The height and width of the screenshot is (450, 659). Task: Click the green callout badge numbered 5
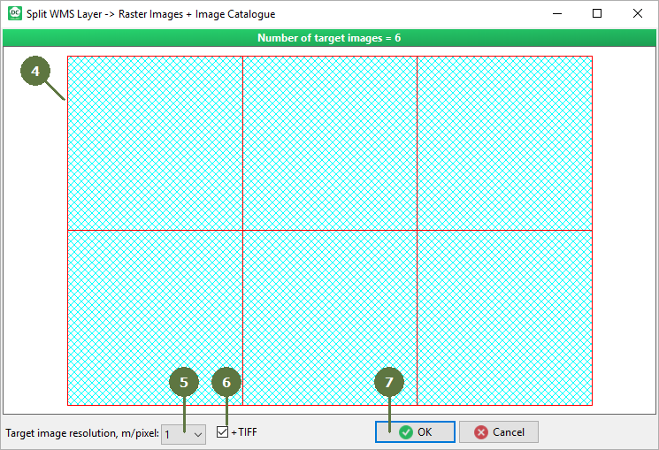point(184,383)
